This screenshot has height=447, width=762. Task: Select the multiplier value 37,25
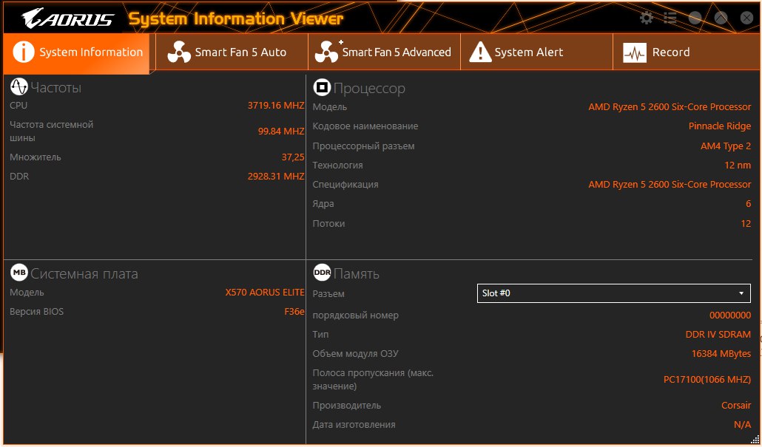[x=292, y=157]
